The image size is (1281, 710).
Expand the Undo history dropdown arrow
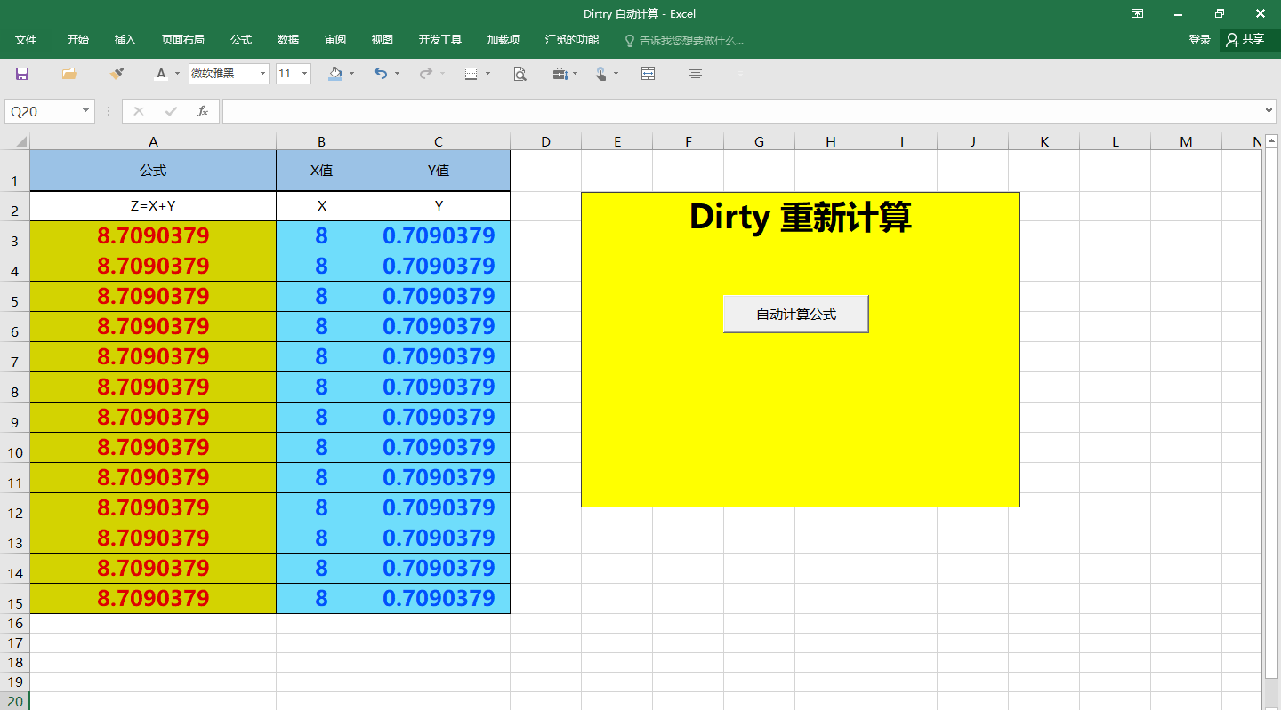click(397, 74)
